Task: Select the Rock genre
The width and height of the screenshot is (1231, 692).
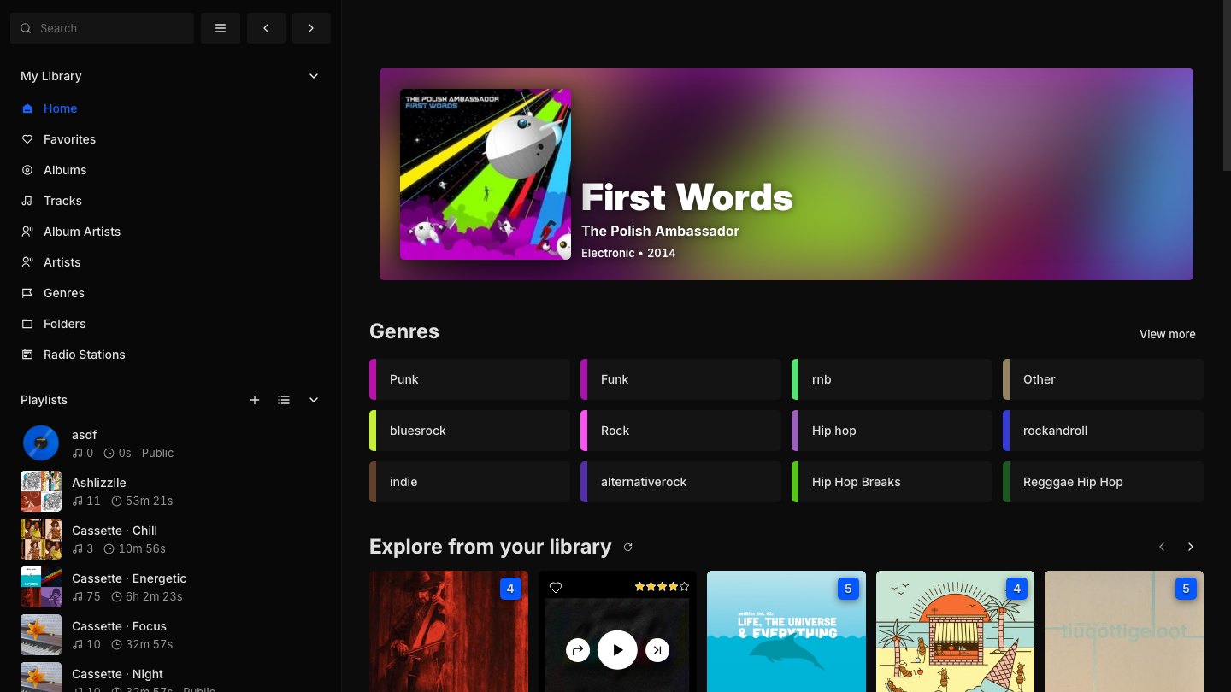Action: pos(680,431)
